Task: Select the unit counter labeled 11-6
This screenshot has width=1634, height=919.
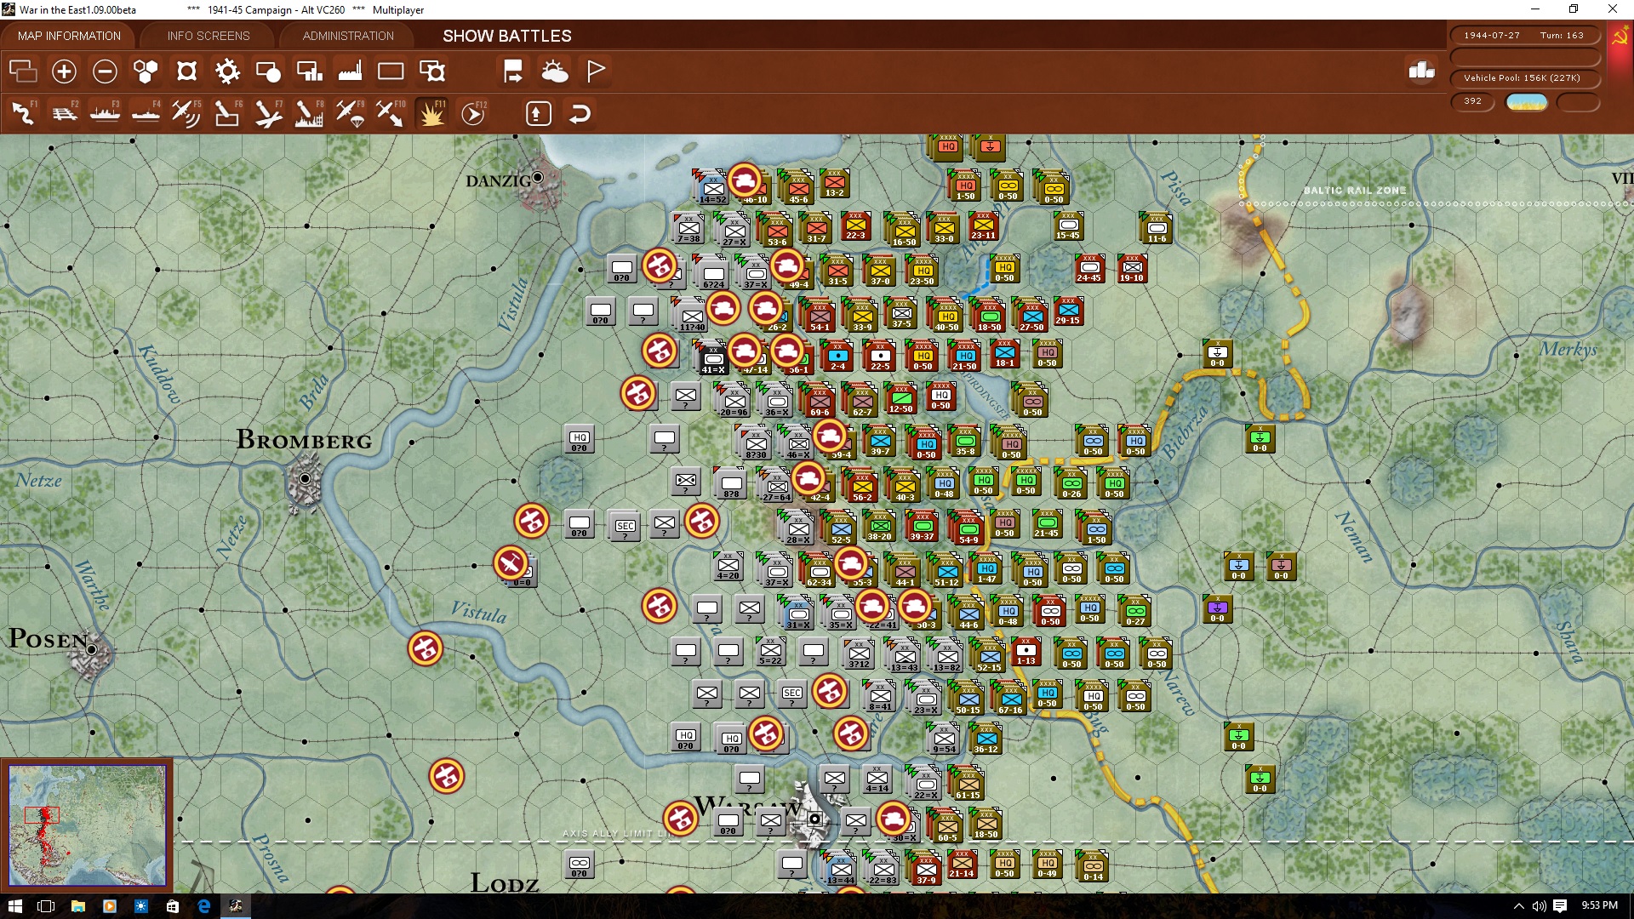Action: point(1157,228)
